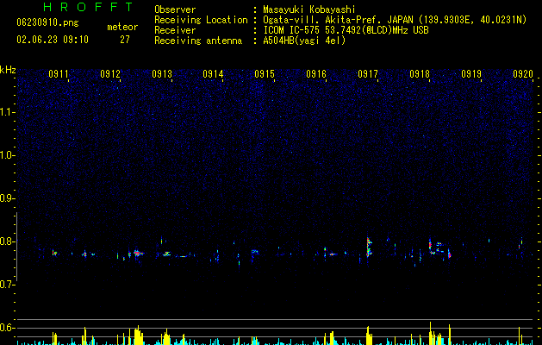Click the 'Receiving antenna' label
Screen dimensions: 542x345
point(198,41)
